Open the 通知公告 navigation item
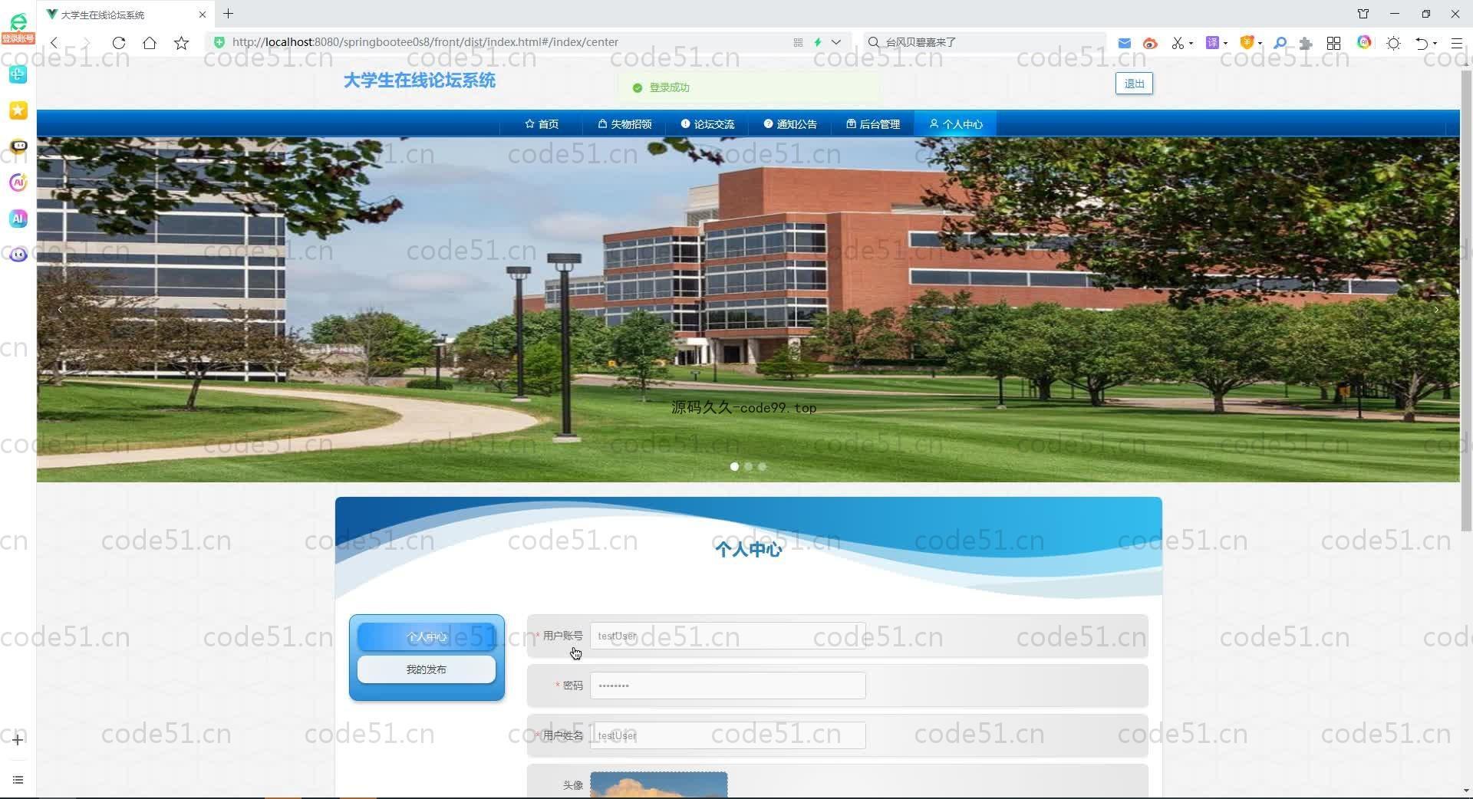This screenshot has width=1473, height=799. point(790,124)
